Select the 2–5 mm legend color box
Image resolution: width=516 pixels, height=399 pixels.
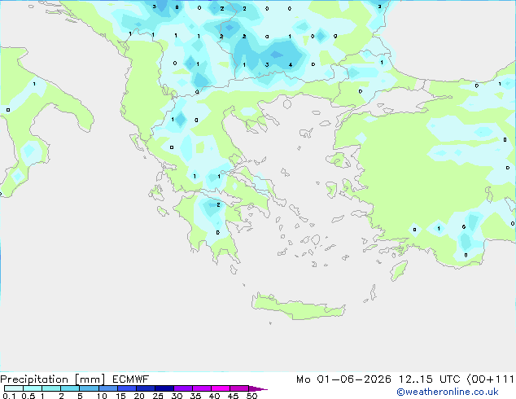click(70, 388)
